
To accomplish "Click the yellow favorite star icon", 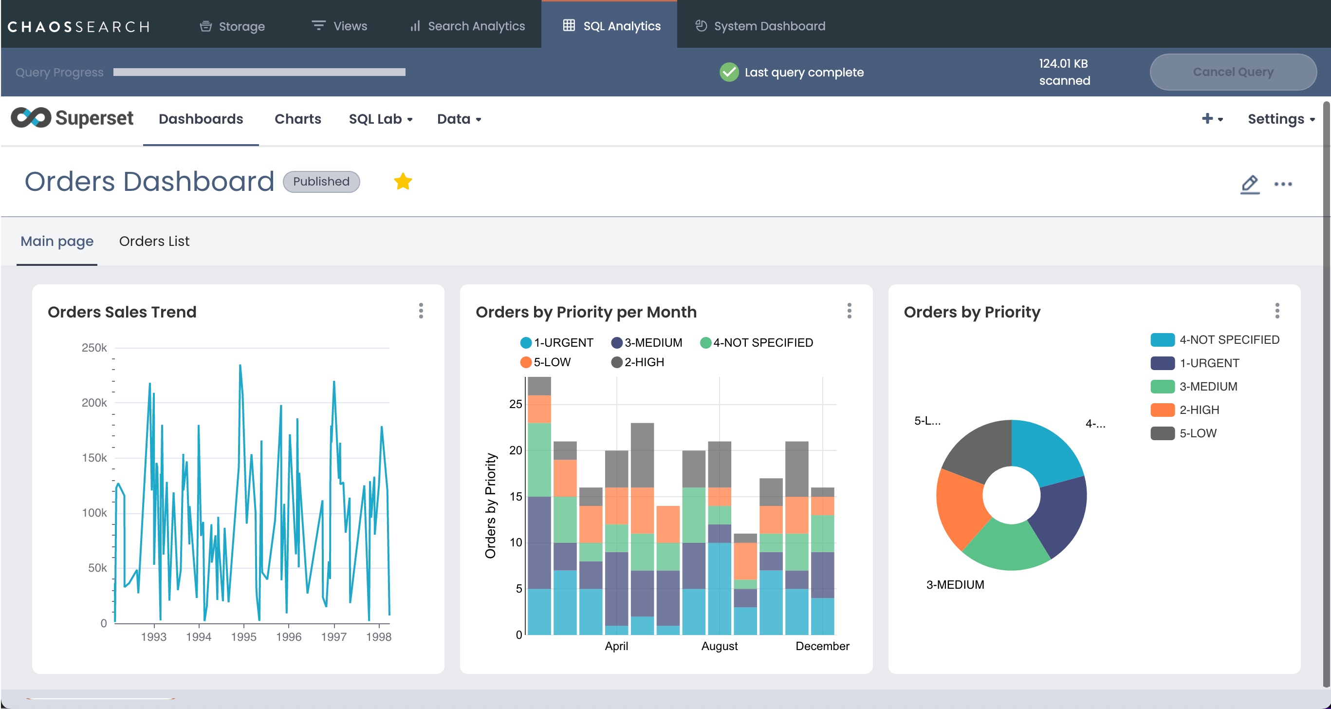I will coord(403,181).
